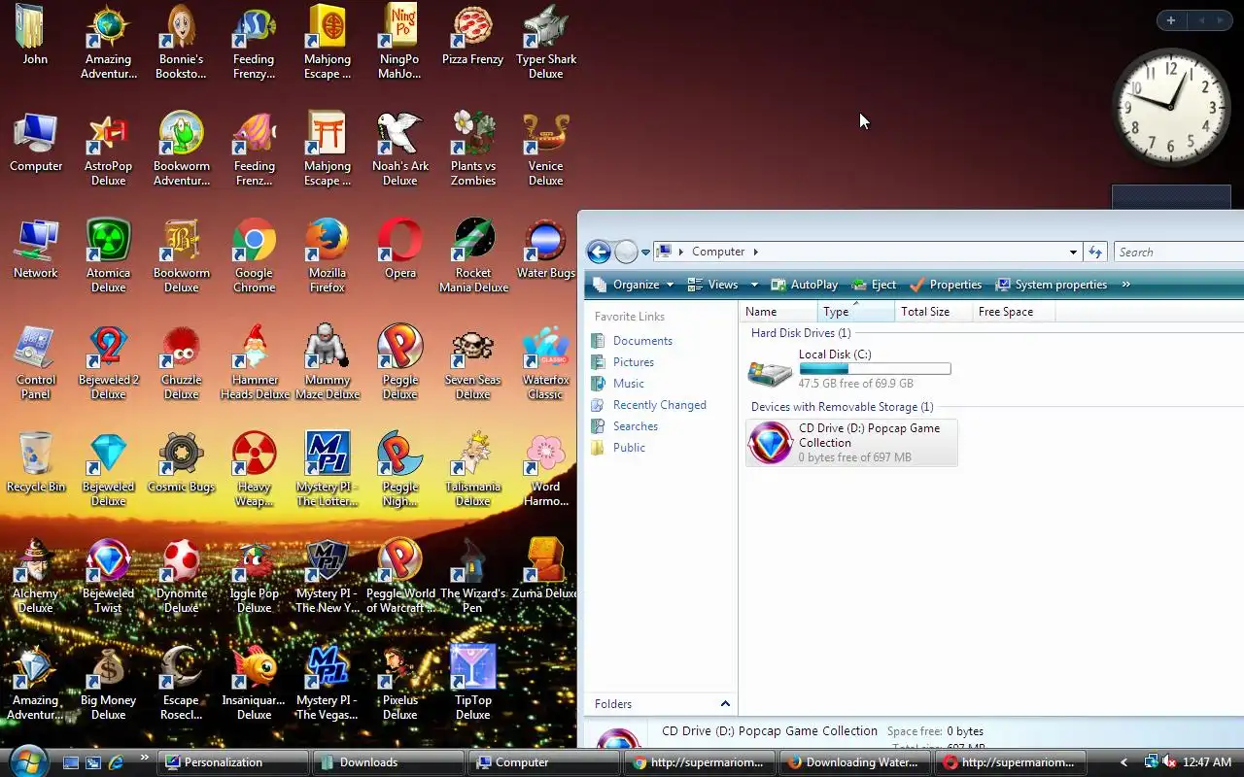This screenshot has height=777, width=1244.
Task: Click the Feeding Frenzy fish icon in top row
Action: [x=255, y=41]
